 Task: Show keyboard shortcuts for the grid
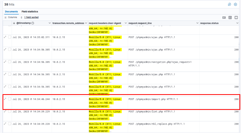click(224, 18)
